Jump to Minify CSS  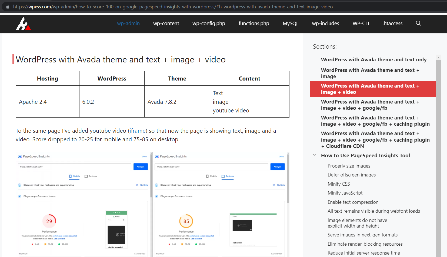point(339,184)
